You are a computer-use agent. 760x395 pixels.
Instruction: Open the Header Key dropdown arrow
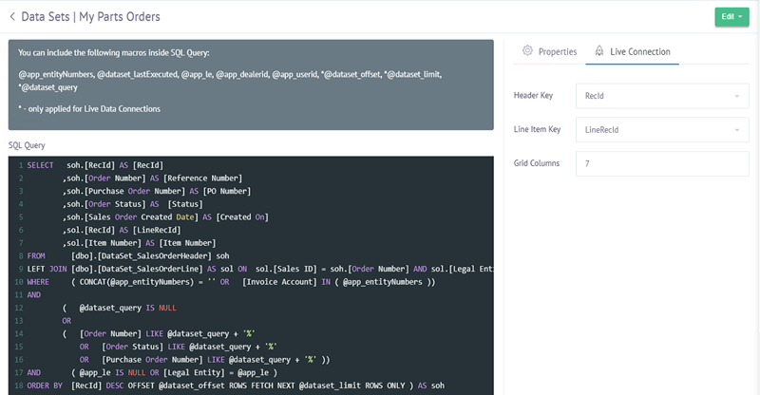(x=736, y=96)
